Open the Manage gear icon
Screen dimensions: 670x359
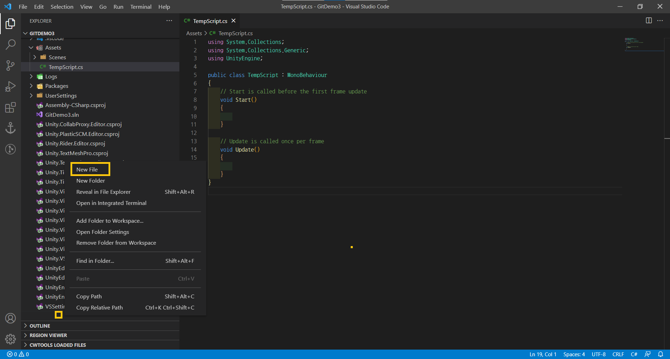(x=10, y=339)
